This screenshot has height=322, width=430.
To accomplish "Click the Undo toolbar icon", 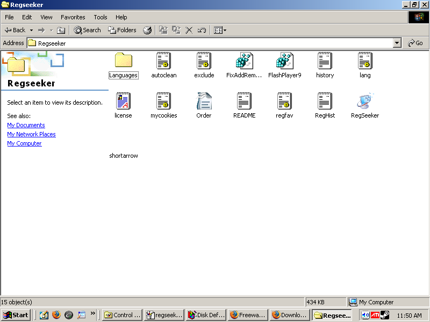I will click(202, 30).
